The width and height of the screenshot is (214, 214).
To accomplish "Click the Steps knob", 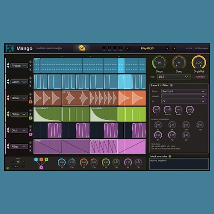I will tap(159, 62).
